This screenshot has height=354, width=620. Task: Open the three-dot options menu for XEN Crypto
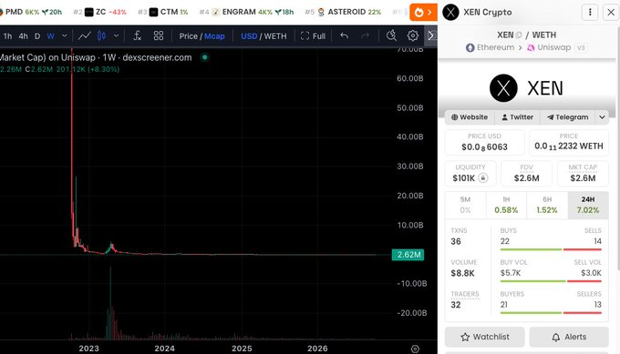tap(590, 12)
